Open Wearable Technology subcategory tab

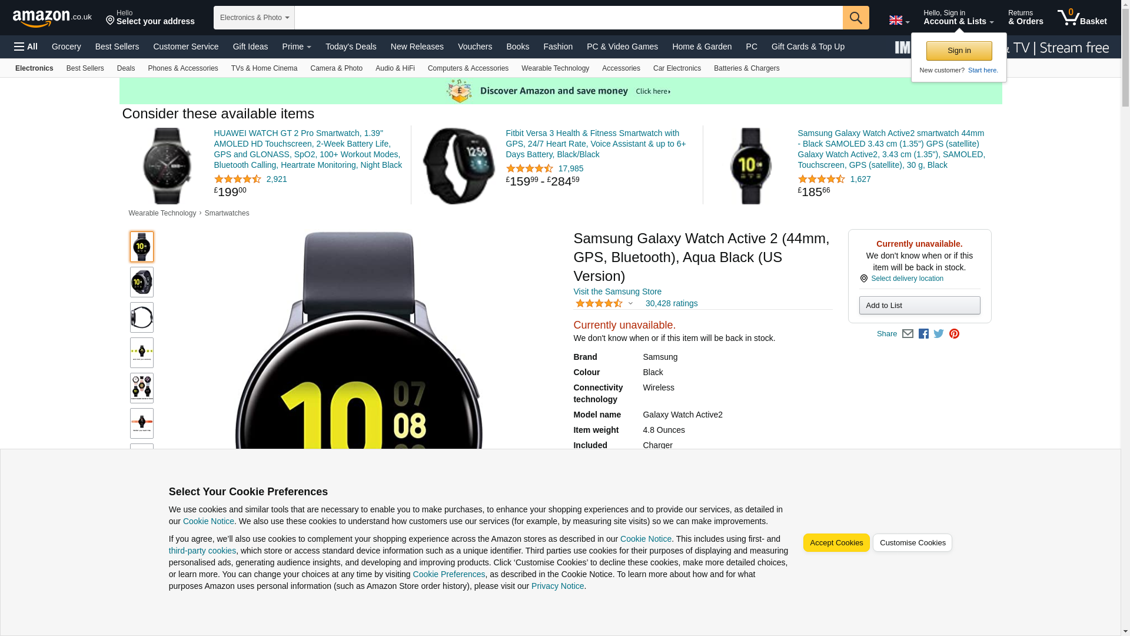555,68
